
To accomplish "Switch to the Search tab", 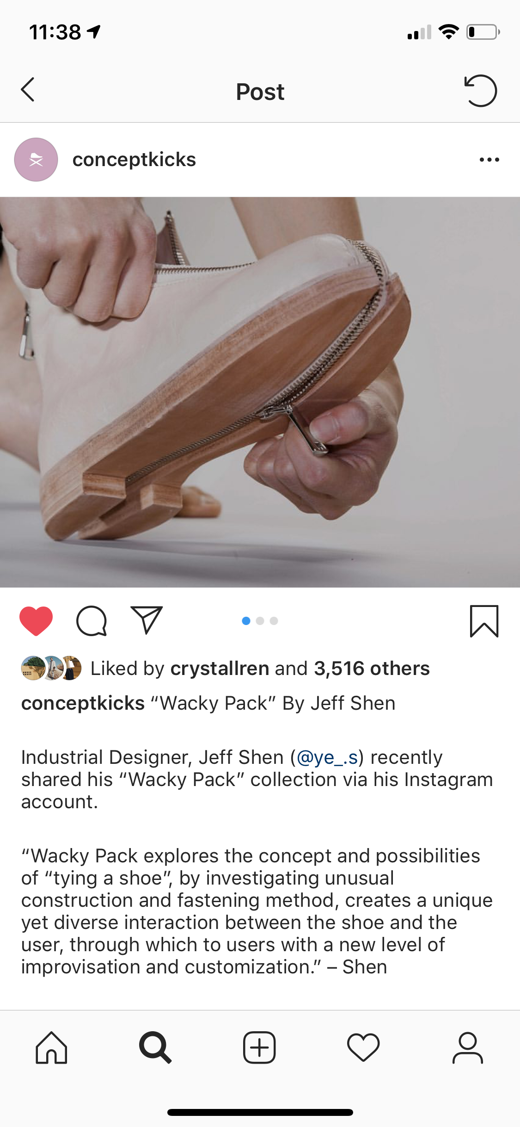I will [155, 1048].
